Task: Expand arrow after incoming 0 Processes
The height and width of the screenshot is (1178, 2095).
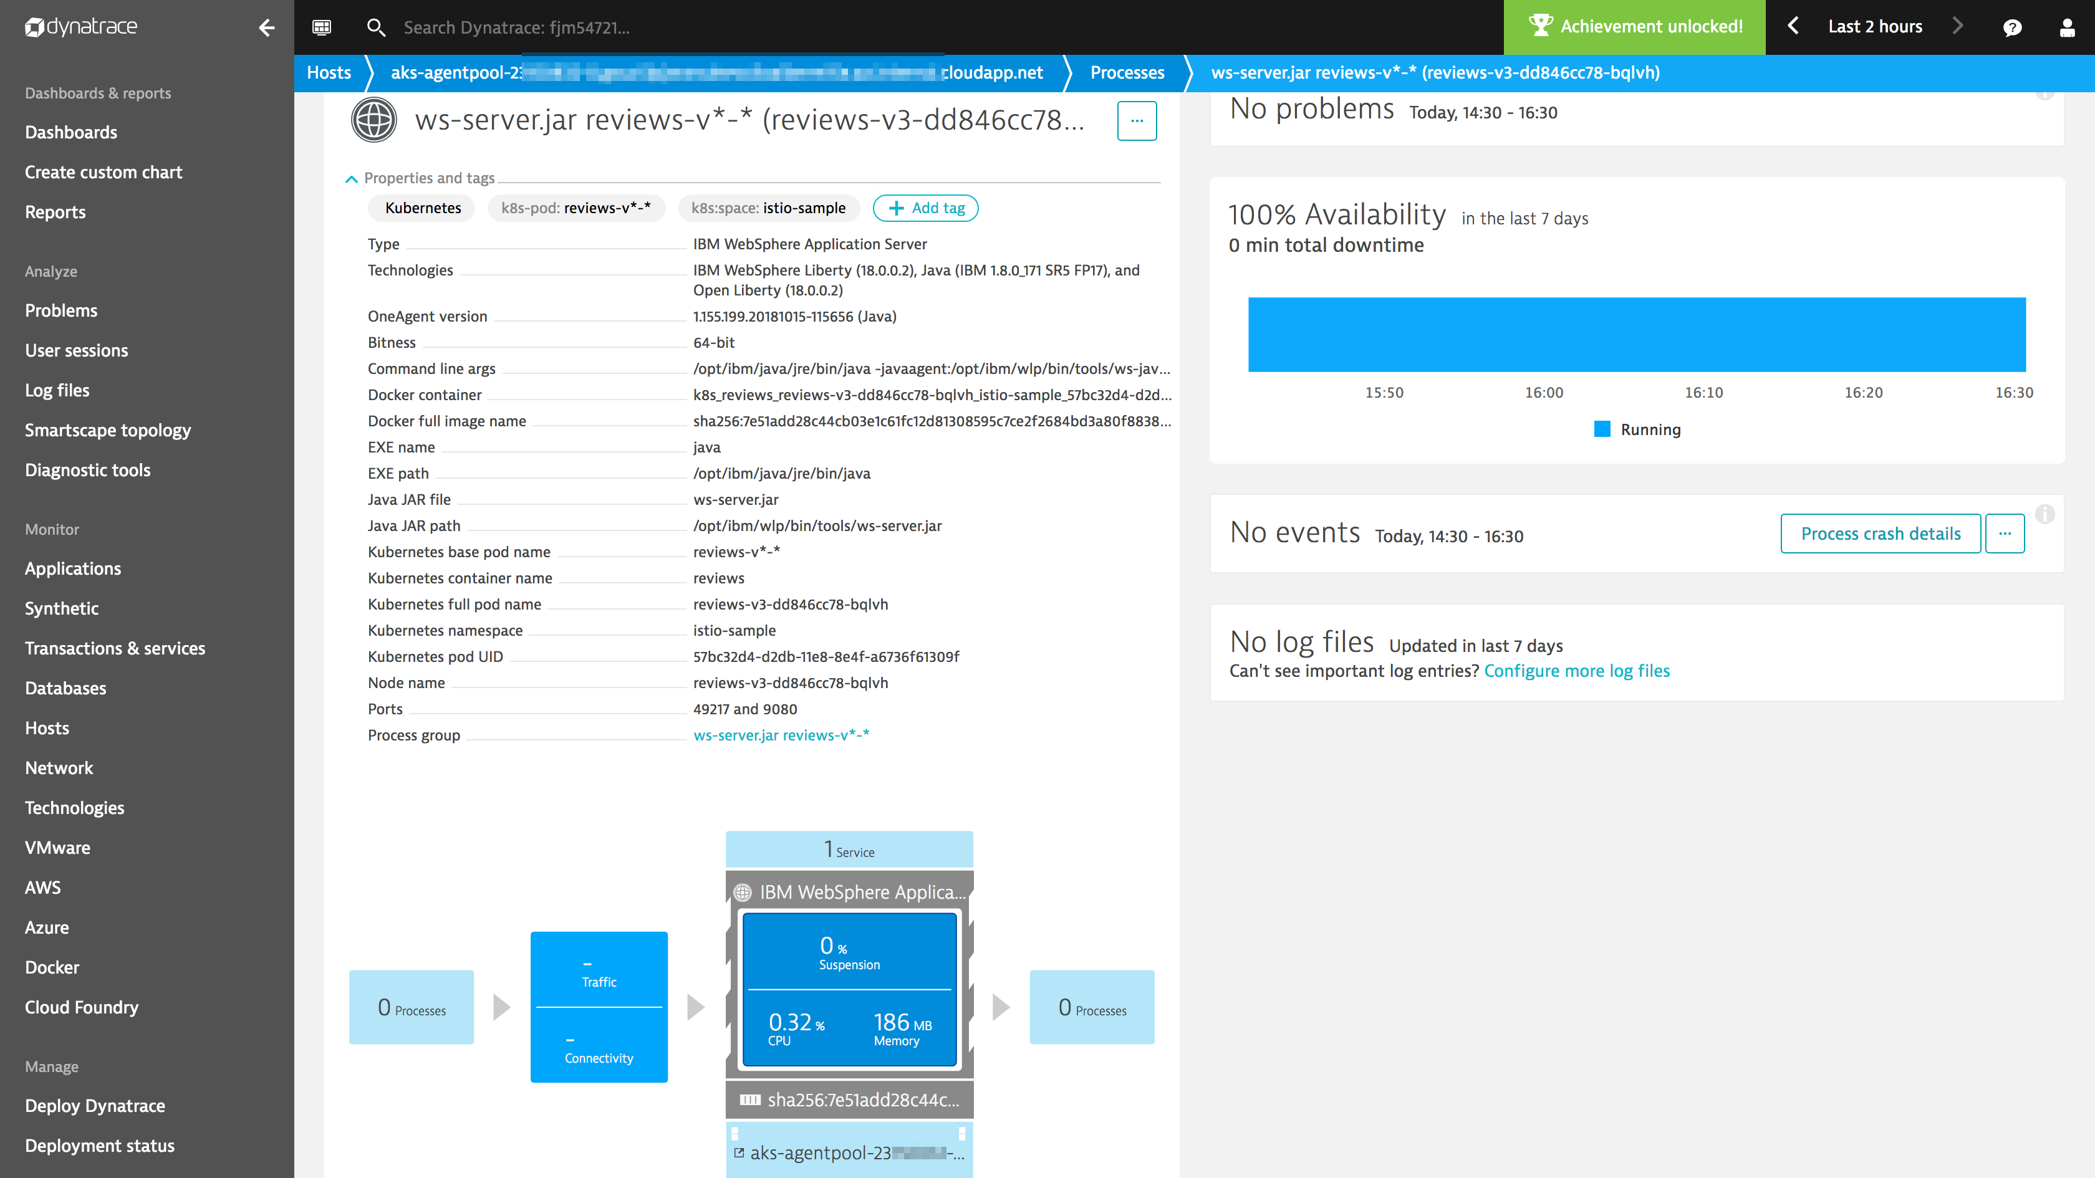Action: pos(502,1007)
